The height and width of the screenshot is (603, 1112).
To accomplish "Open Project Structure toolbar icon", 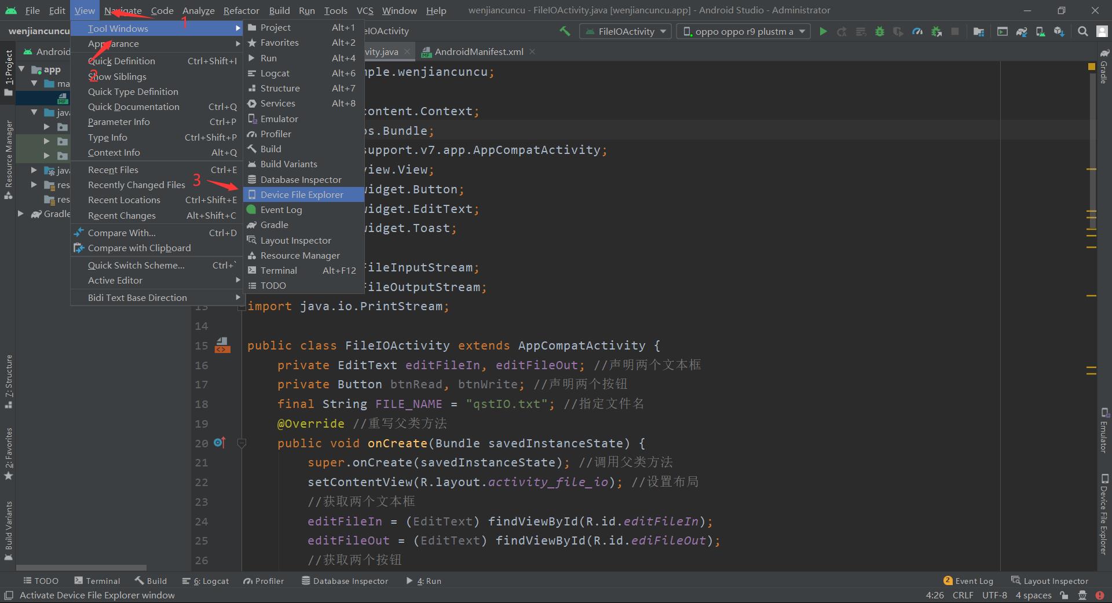I will pos(979,31).
